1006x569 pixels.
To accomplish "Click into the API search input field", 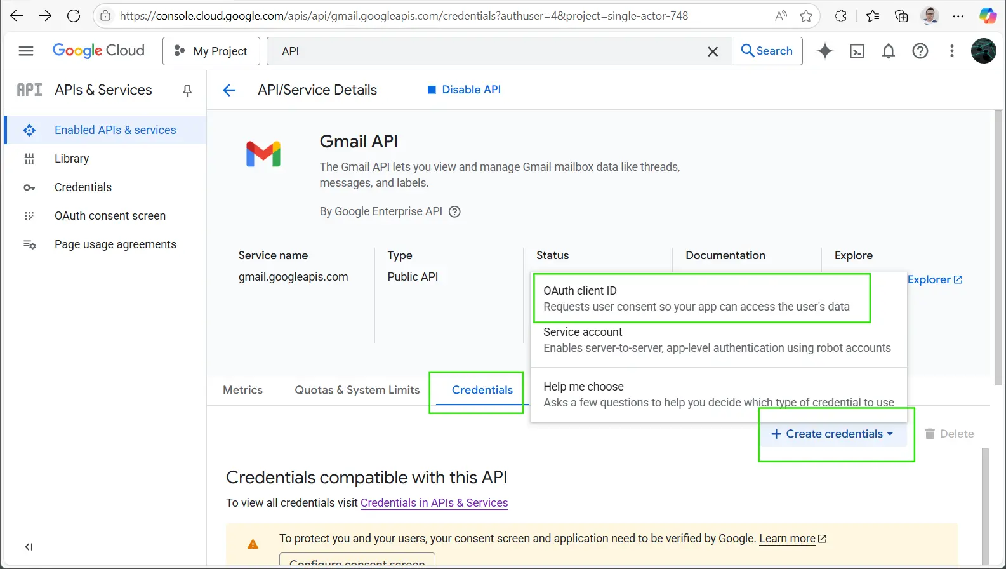I will 489,51.
